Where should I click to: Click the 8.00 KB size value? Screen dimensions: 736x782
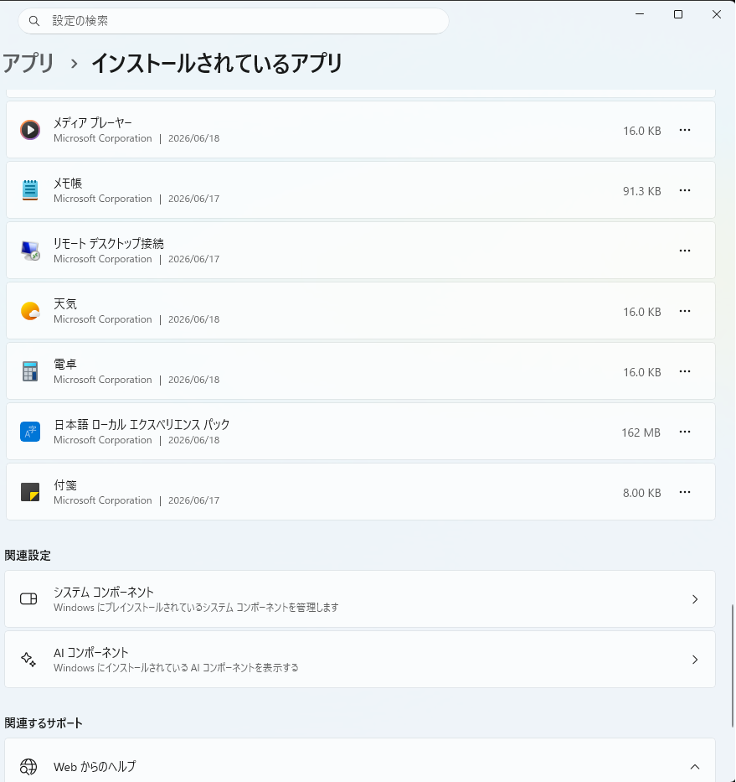pyautogui.click(x=642, y=493)
